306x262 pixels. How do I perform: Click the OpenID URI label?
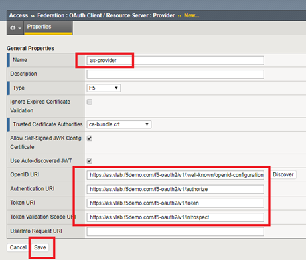point(25,174)
